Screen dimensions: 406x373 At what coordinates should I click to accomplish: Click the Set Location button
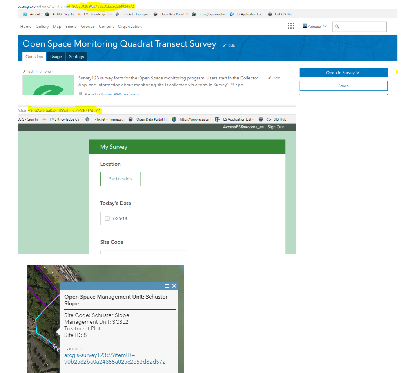click(120, 179)
